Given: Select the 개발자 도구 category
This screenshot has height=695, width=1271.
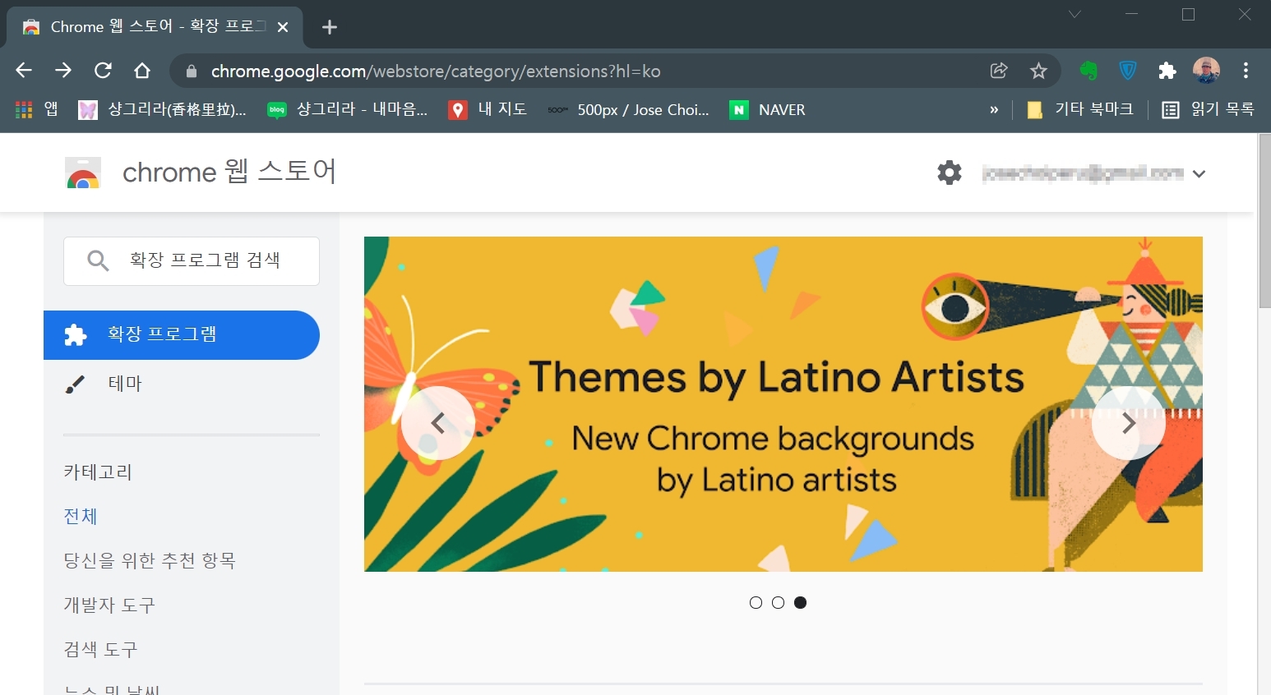Looking at the screenshot, I should (109, 605).
